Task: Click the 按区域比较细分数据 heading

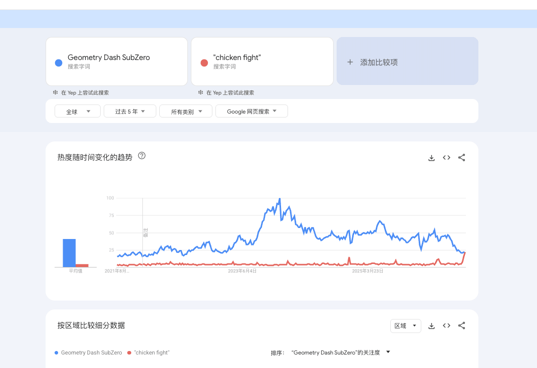Action: [x=91, y=325]
